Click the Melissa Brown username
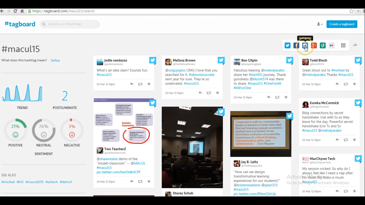365x205 pixels. [184, 60]
